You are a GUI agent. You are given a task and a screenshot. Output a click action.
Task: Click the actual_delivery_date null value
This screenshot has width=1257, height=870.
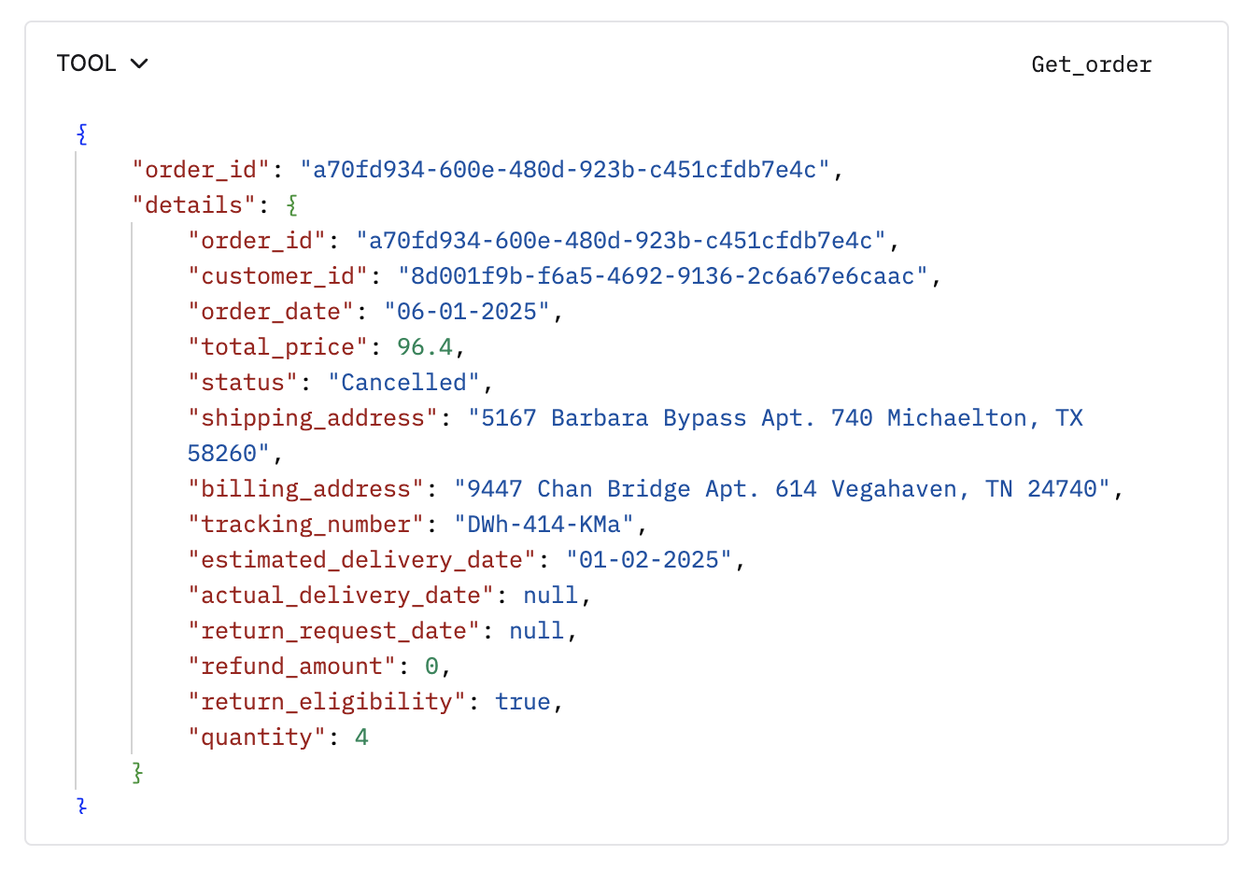[551, 596]
